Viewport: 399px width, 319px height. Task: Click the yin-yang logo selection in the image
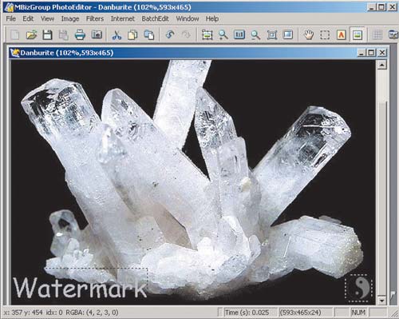click(359, 288)
